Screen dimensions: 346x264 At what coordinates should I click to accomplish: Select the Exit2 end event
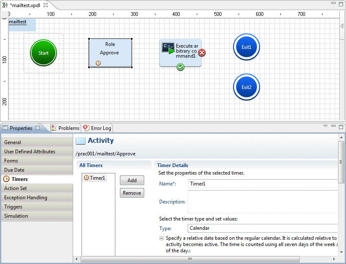tap(246, 87)
